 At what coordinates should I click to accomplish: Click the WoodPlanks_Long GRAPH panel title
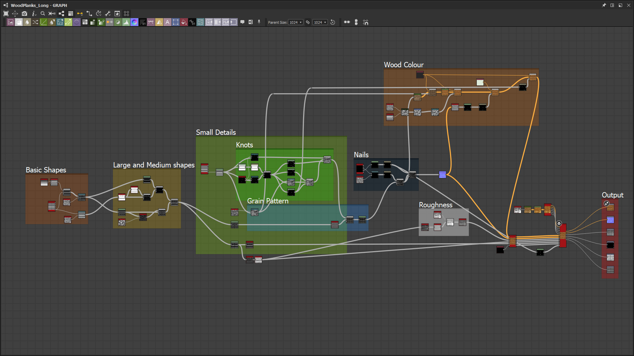[39, 5]
